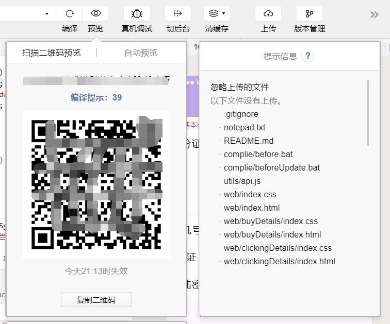
Task: Click the 预览 label
Action: 95,28
